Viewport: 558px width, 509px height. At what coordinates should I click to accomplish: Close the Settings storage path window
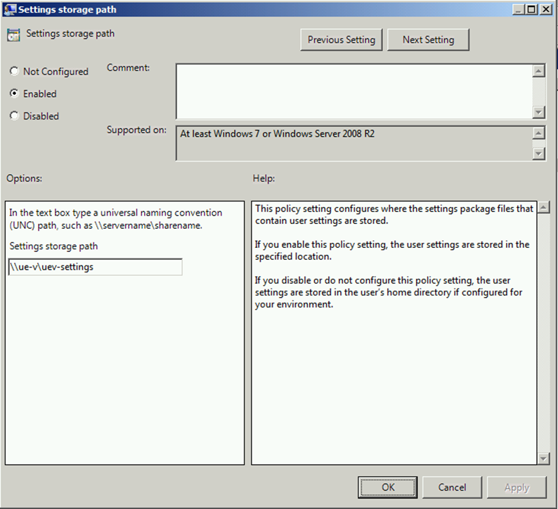[x=545, y=9]
